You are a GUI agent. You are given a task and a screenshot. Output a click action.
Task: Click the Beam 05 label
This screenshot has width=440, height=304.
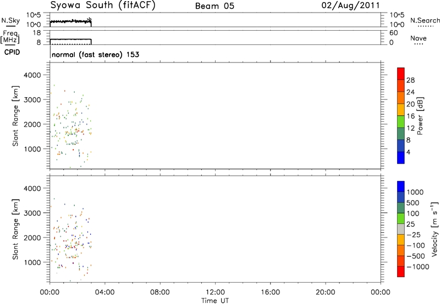click(x=215, y=6)
